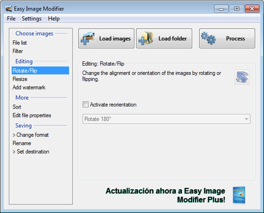Maximize the Easy Image Modifier window
Viewport: 264px width, 213px height.
pyautogui.click(x=237, y=9)
